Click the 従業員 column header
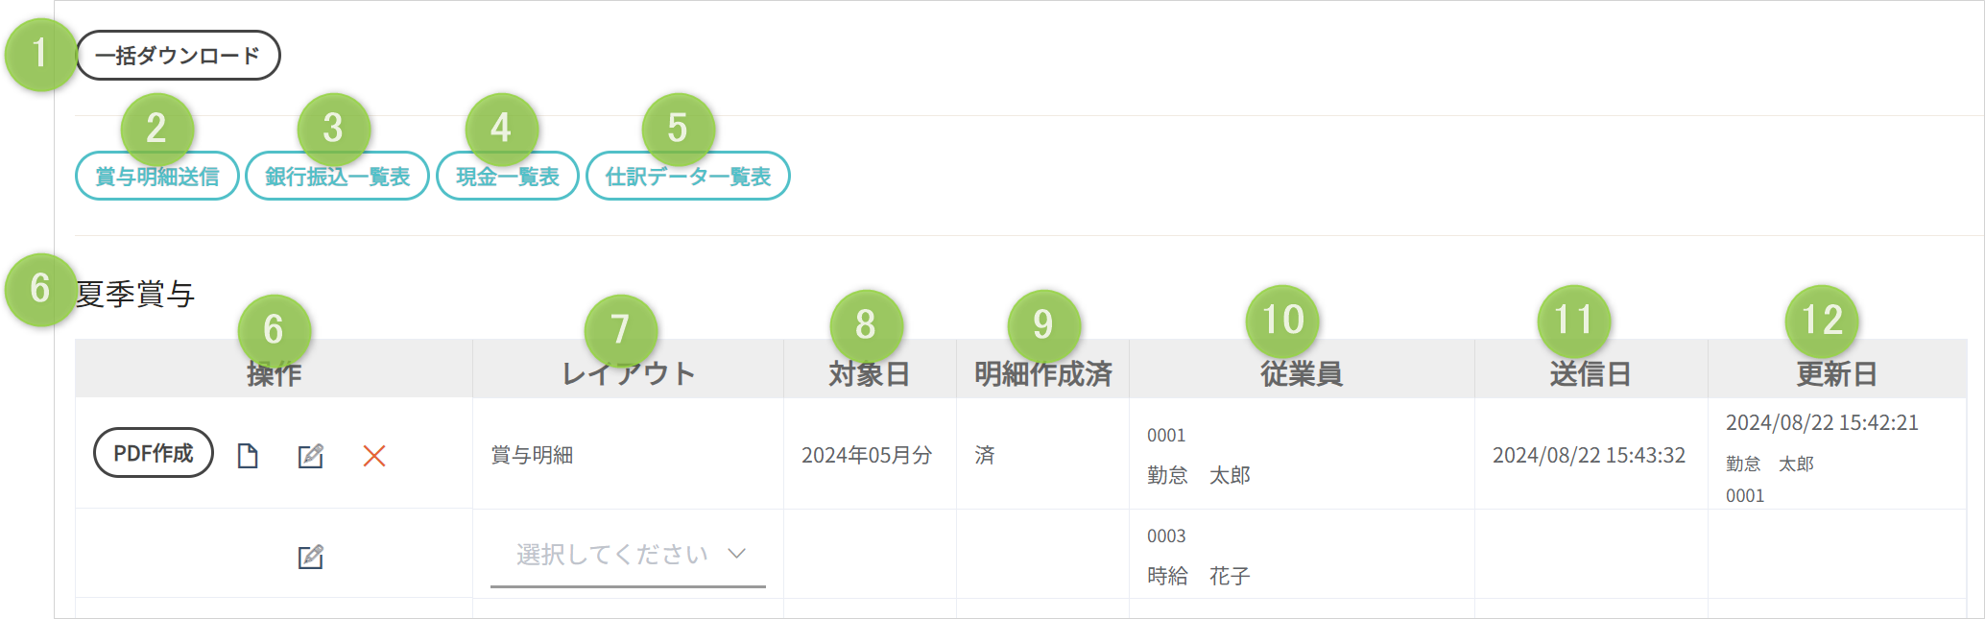The image size is (1985, 619). click(1301, 374)
